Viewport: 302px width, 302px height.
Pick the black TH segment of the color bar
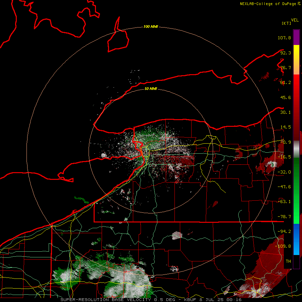pyautogui.click(x=296, y=261)
